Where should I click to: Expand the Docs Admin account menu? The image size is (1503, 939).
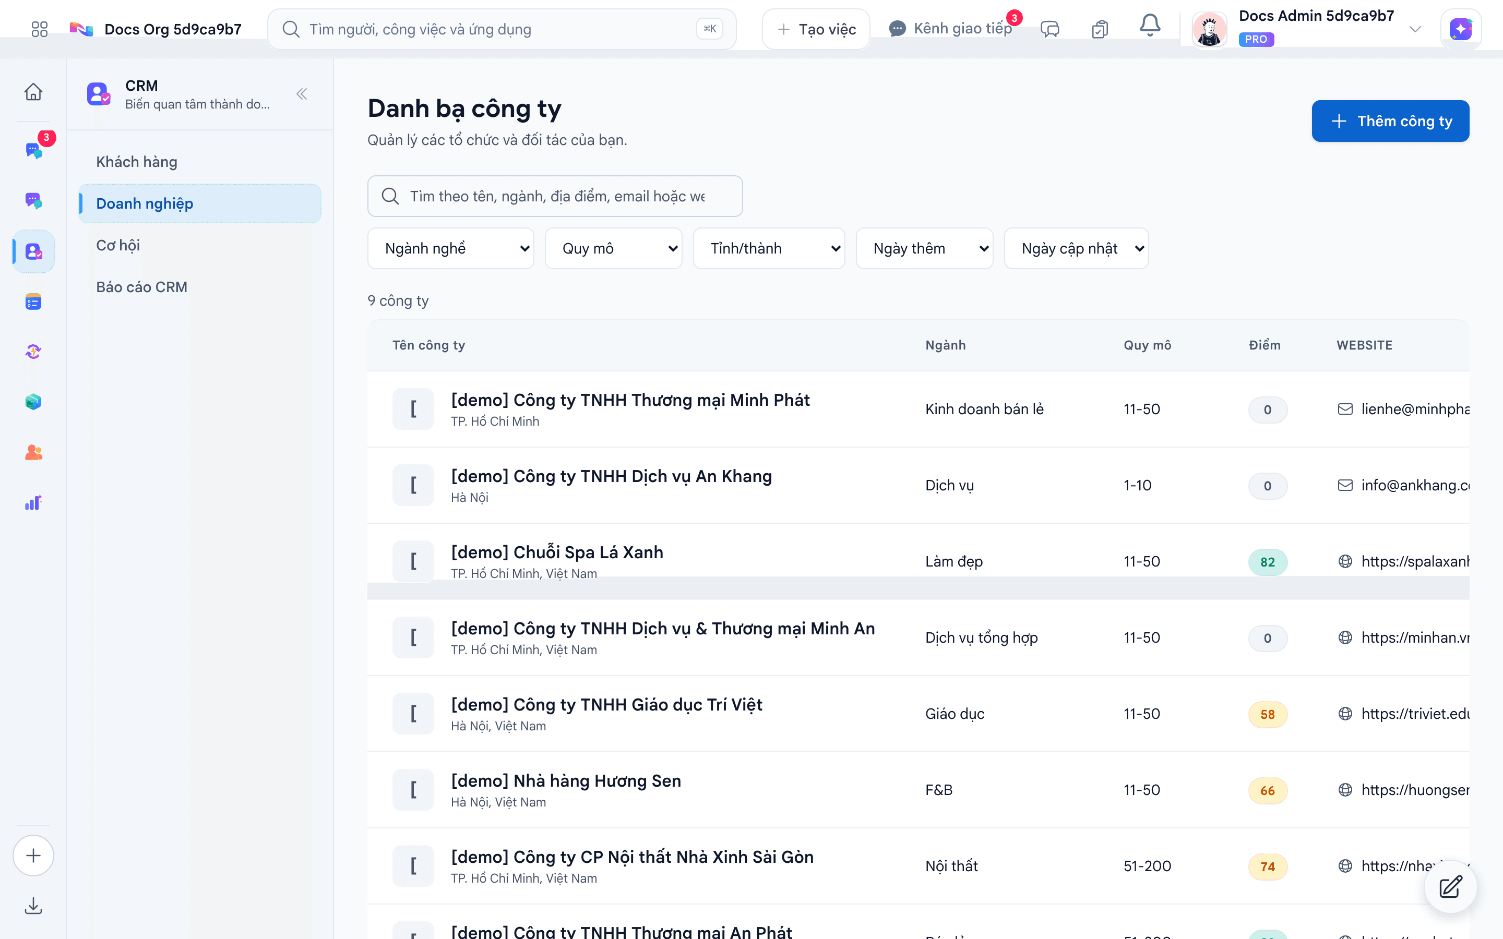[x=1415, y=29]
